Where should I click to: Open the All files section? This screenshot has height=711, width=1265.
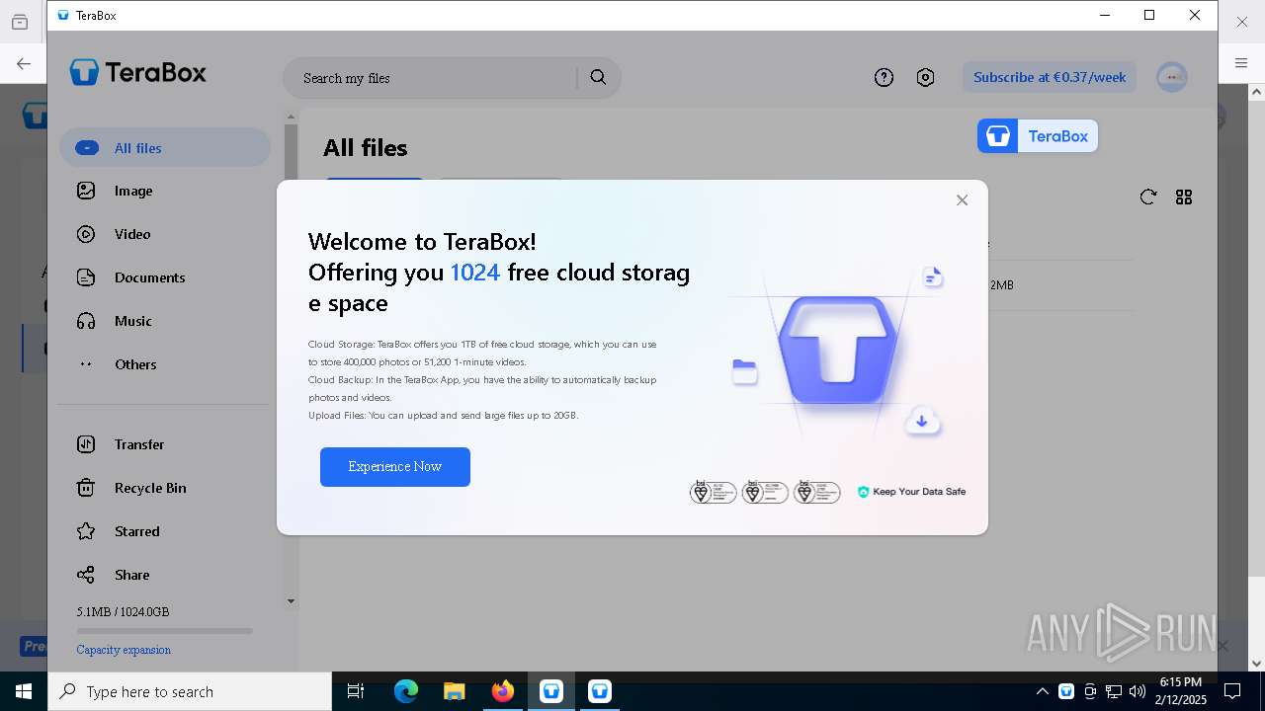(x=165, y=148)
